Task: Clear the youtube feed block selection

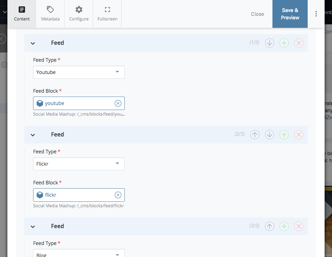Action: click(118, 103)
